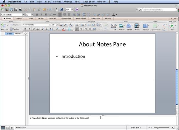Insert a Picture from the ribbon
Viewport: 179px width, 130px height.
(122, 26)
